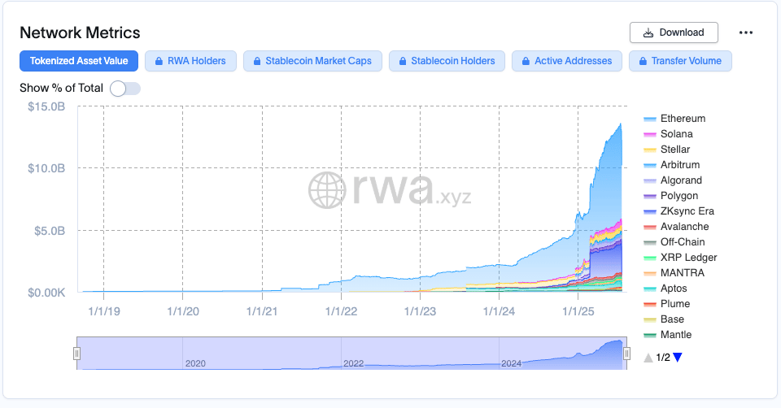The width and height of the screenshot is (781, 408).
Task: Click the $15.0B y-axis label
Action: (46, 106)
